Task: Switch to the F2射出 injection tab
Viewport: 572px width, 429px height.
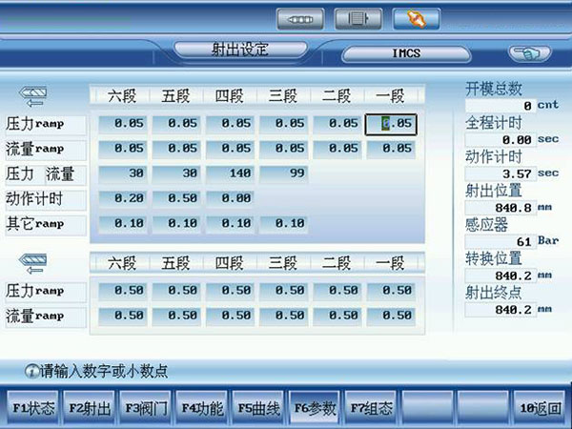Action: point(91,408)
